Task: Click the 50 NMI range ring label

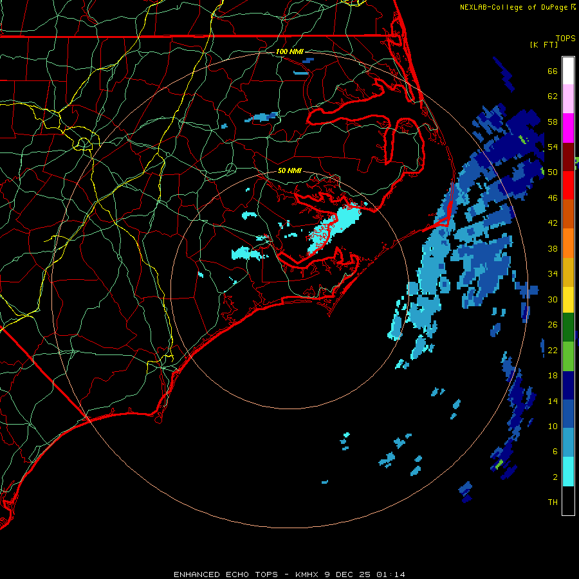Action: click(289, 170)
